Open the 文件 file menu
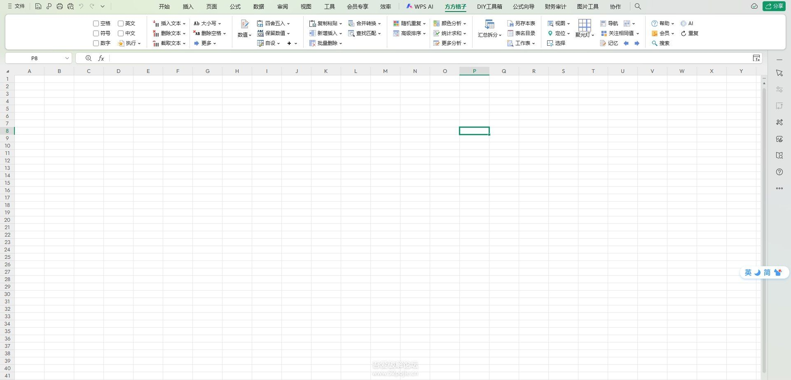 (16, 6)
